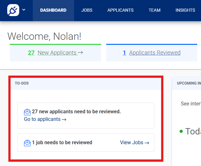This screenshot has height=166, width=201.
Task: Expand the account dropdown chevron beside logo
Action: click(24, 10)
